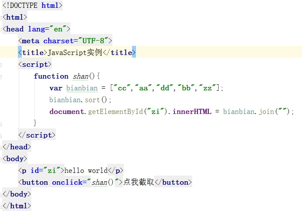
Task: Click the hello world paragraph text
Action: (x=86, y=171)
